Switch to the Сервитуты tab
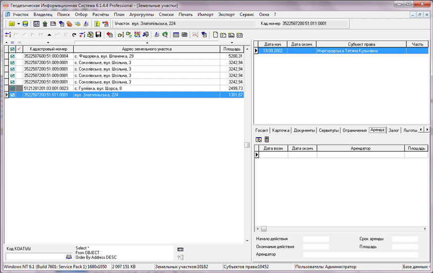433x273 pixels. tap(329, 131)
